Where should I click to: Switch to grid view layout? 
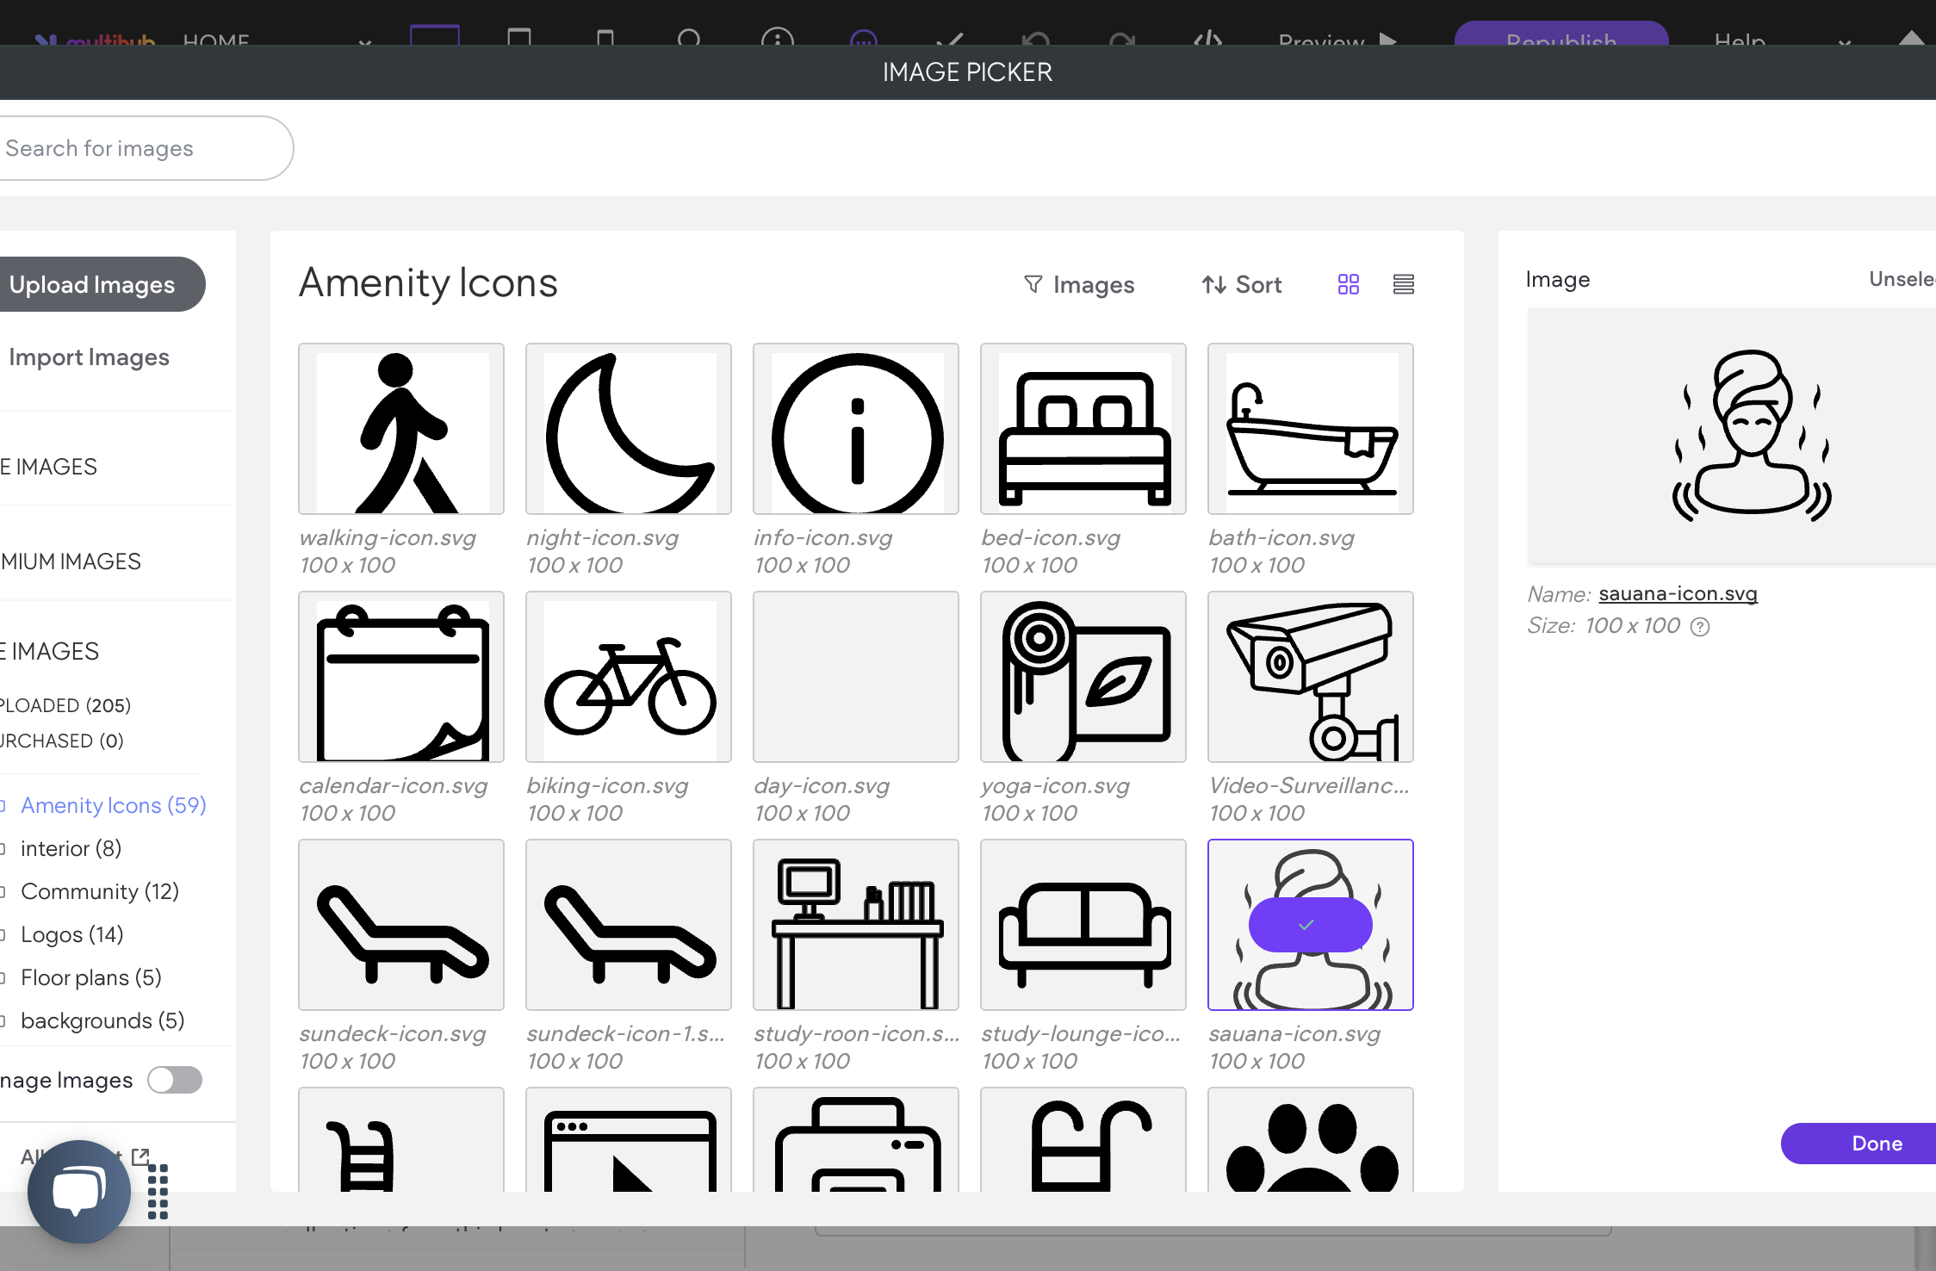[1349, 284]
